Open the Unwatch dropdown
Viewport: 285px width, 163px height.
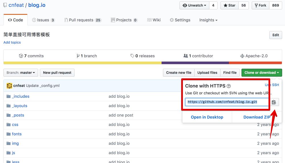[x=194, y=5]
